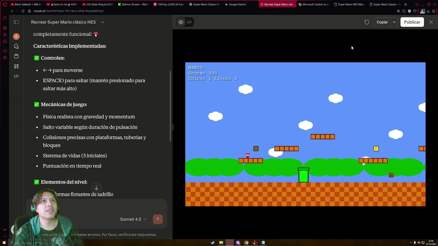Switch to Black Sabbath NIB tab
This screenshot has width=438, height=246.
click(26, 4)
